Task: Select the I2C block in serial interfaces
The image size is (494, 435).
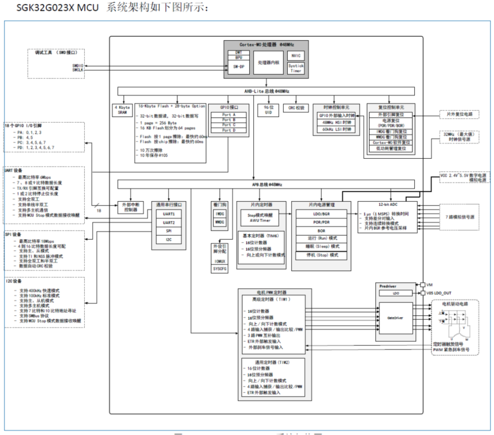Action: coord(169,240)
